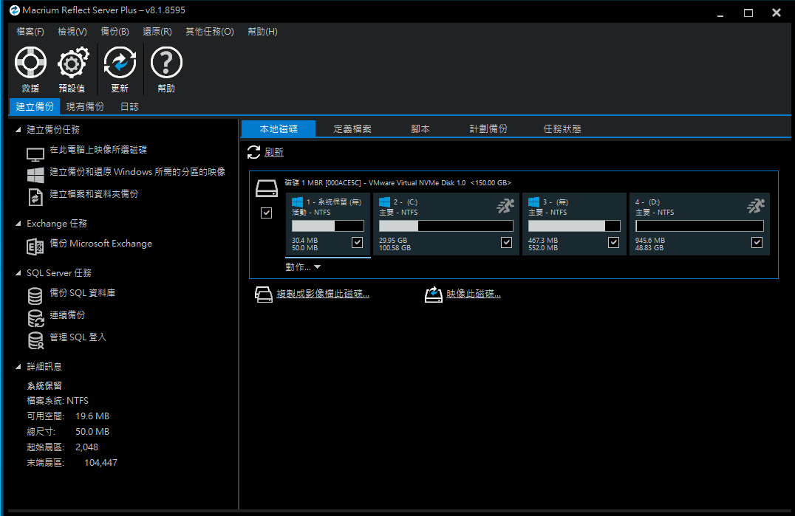Open the 其他任務(O) menu

(209, 32)
